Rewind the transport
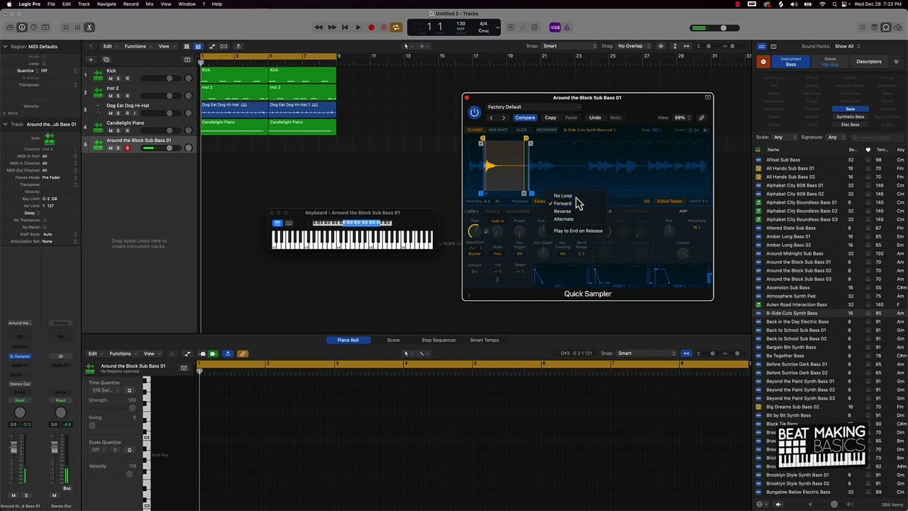908x511 pixels. pos(319,27)
